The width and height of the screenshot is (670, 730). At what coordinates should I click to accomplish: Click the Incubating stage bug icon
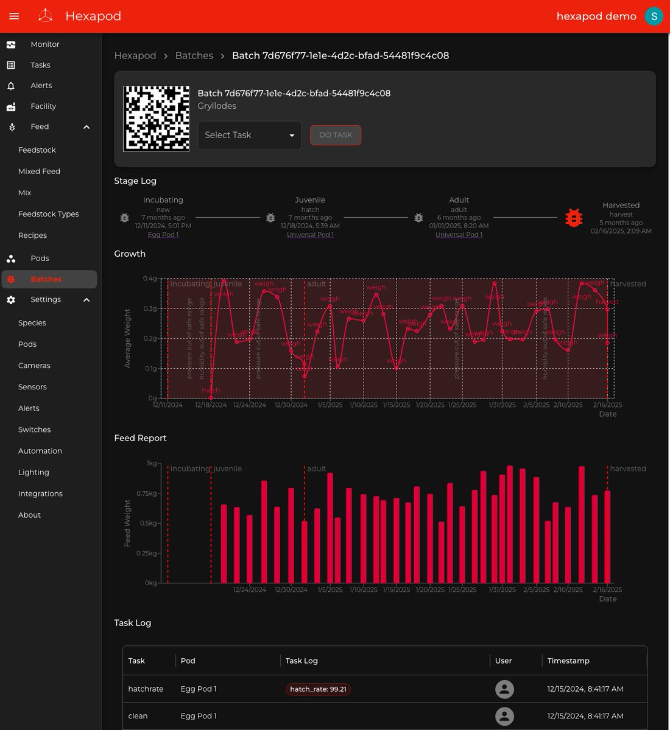click(124, 217)
